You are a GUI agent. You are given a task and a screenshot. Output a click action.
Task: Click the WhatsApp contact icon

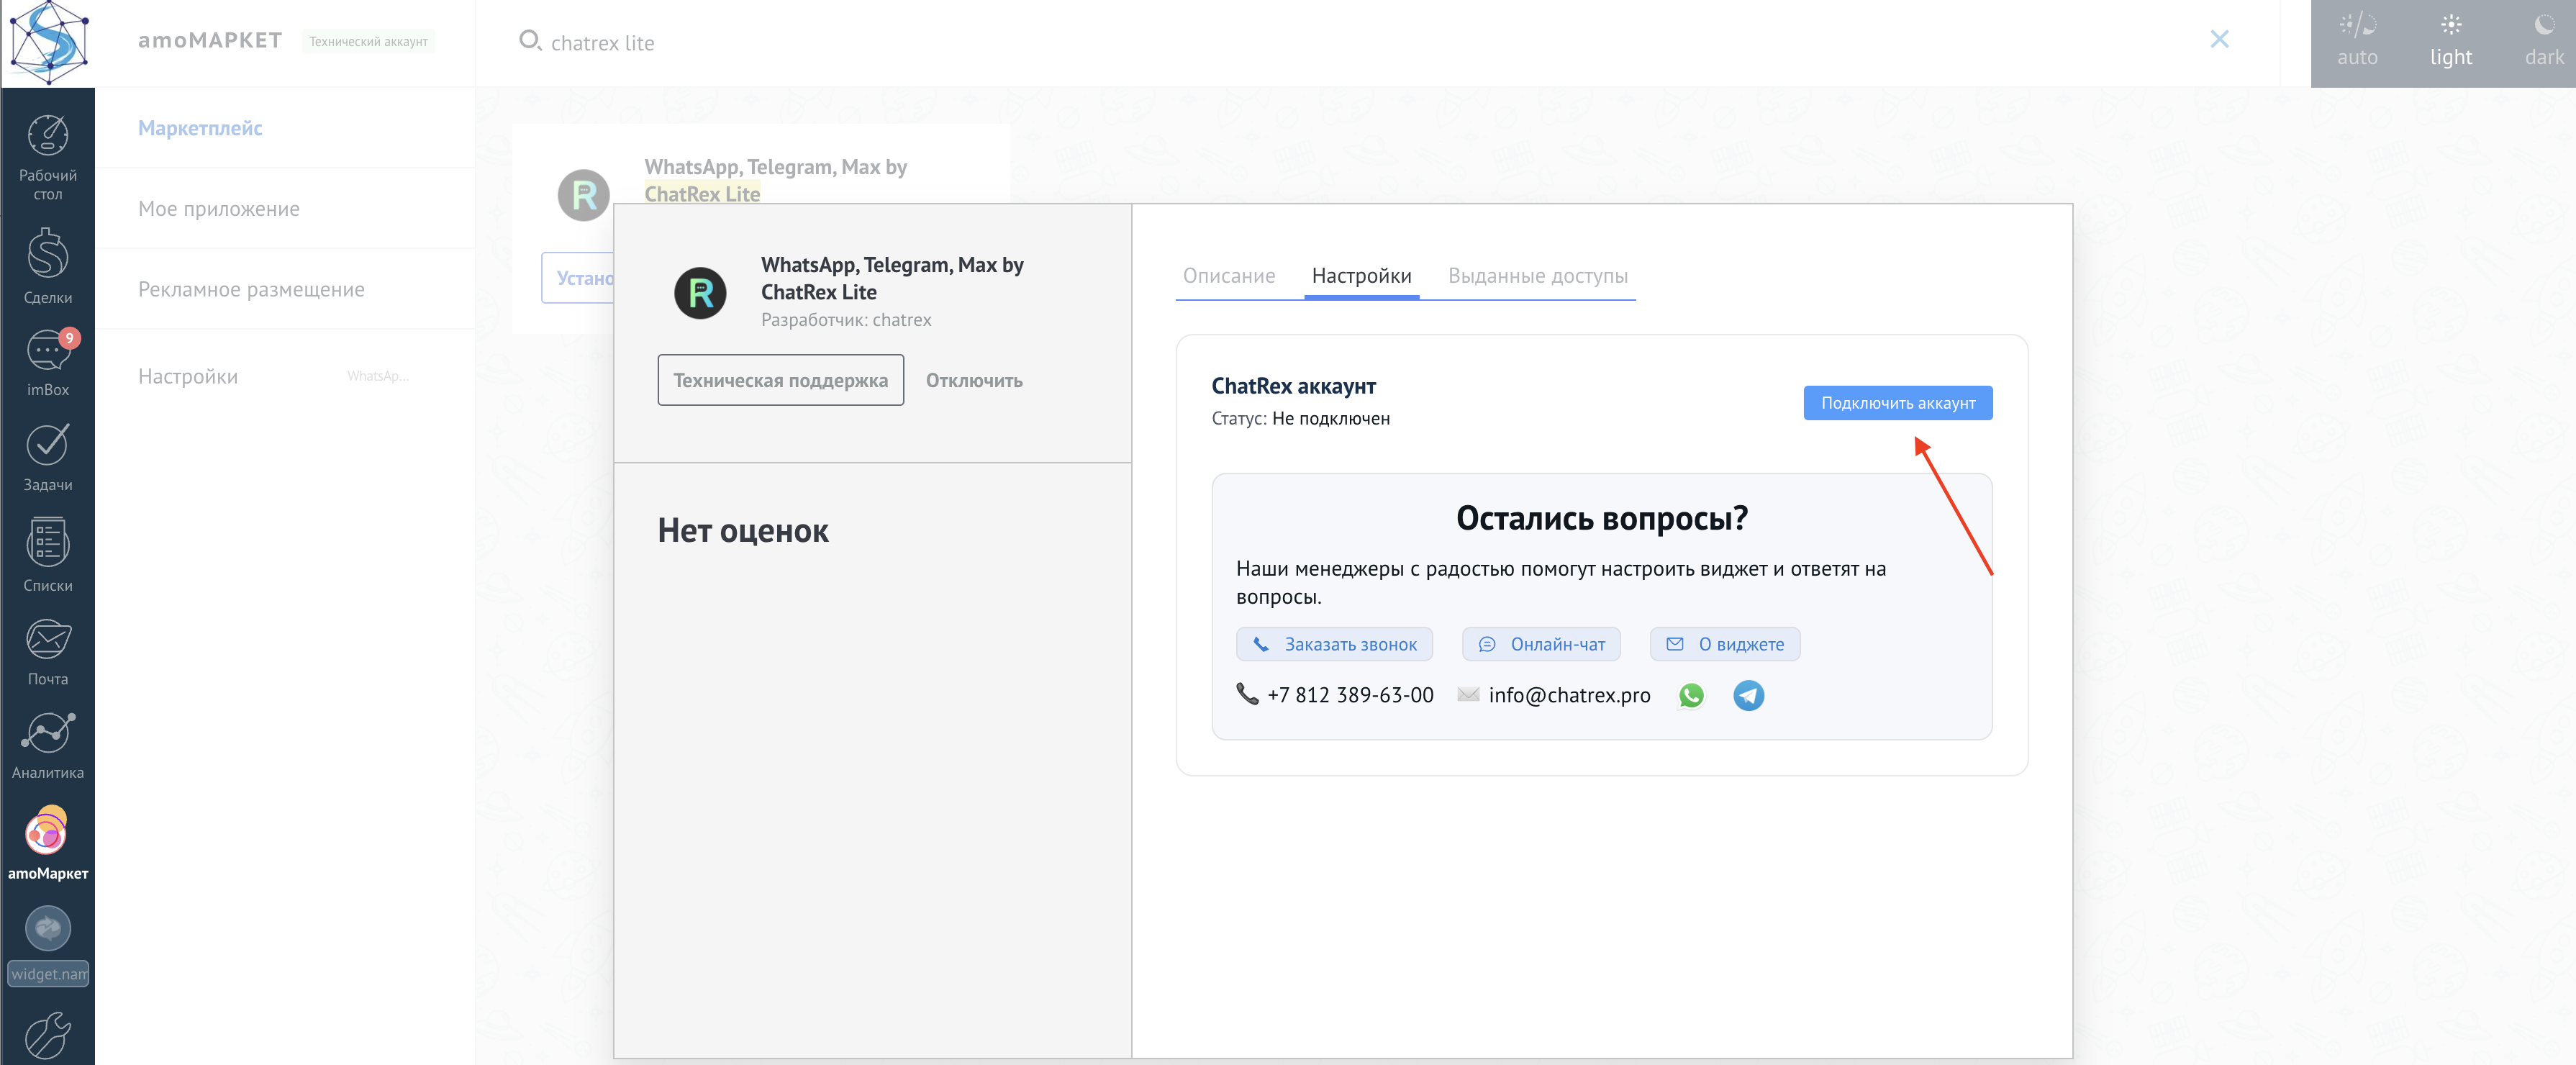pyautogui.click(x=1691, y=695)
